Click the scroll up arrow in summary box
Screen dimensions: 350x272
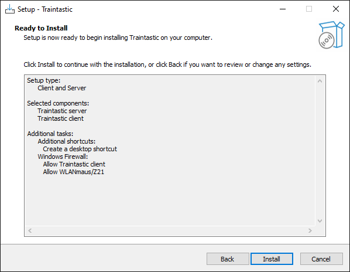pyautogui.click(x=320, y=81)
